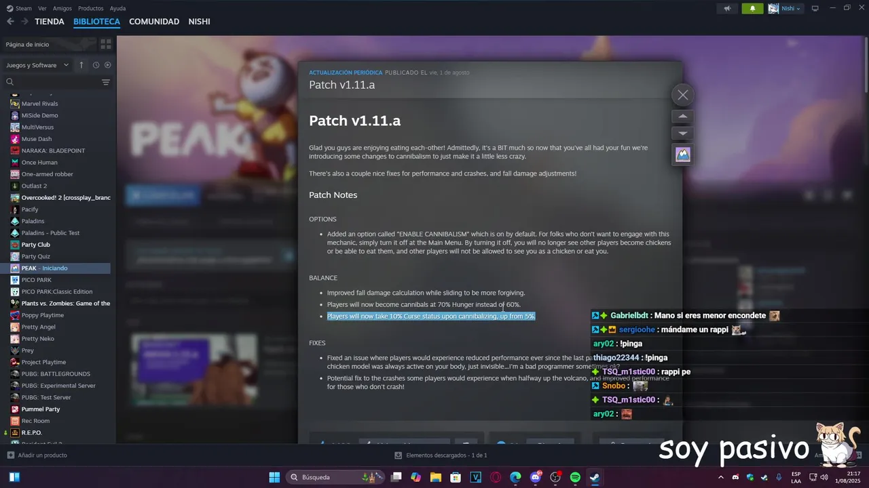Image resolution: width=869 pixels, height=488 pixels.
Task: Show hidden system tray icons chevron
Action: [720, 477]
